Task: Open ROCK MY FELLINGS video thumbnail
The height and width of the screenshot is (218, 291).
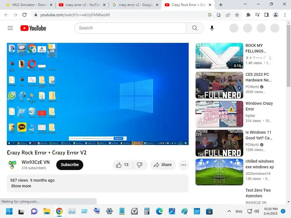Action: [219, 56]
